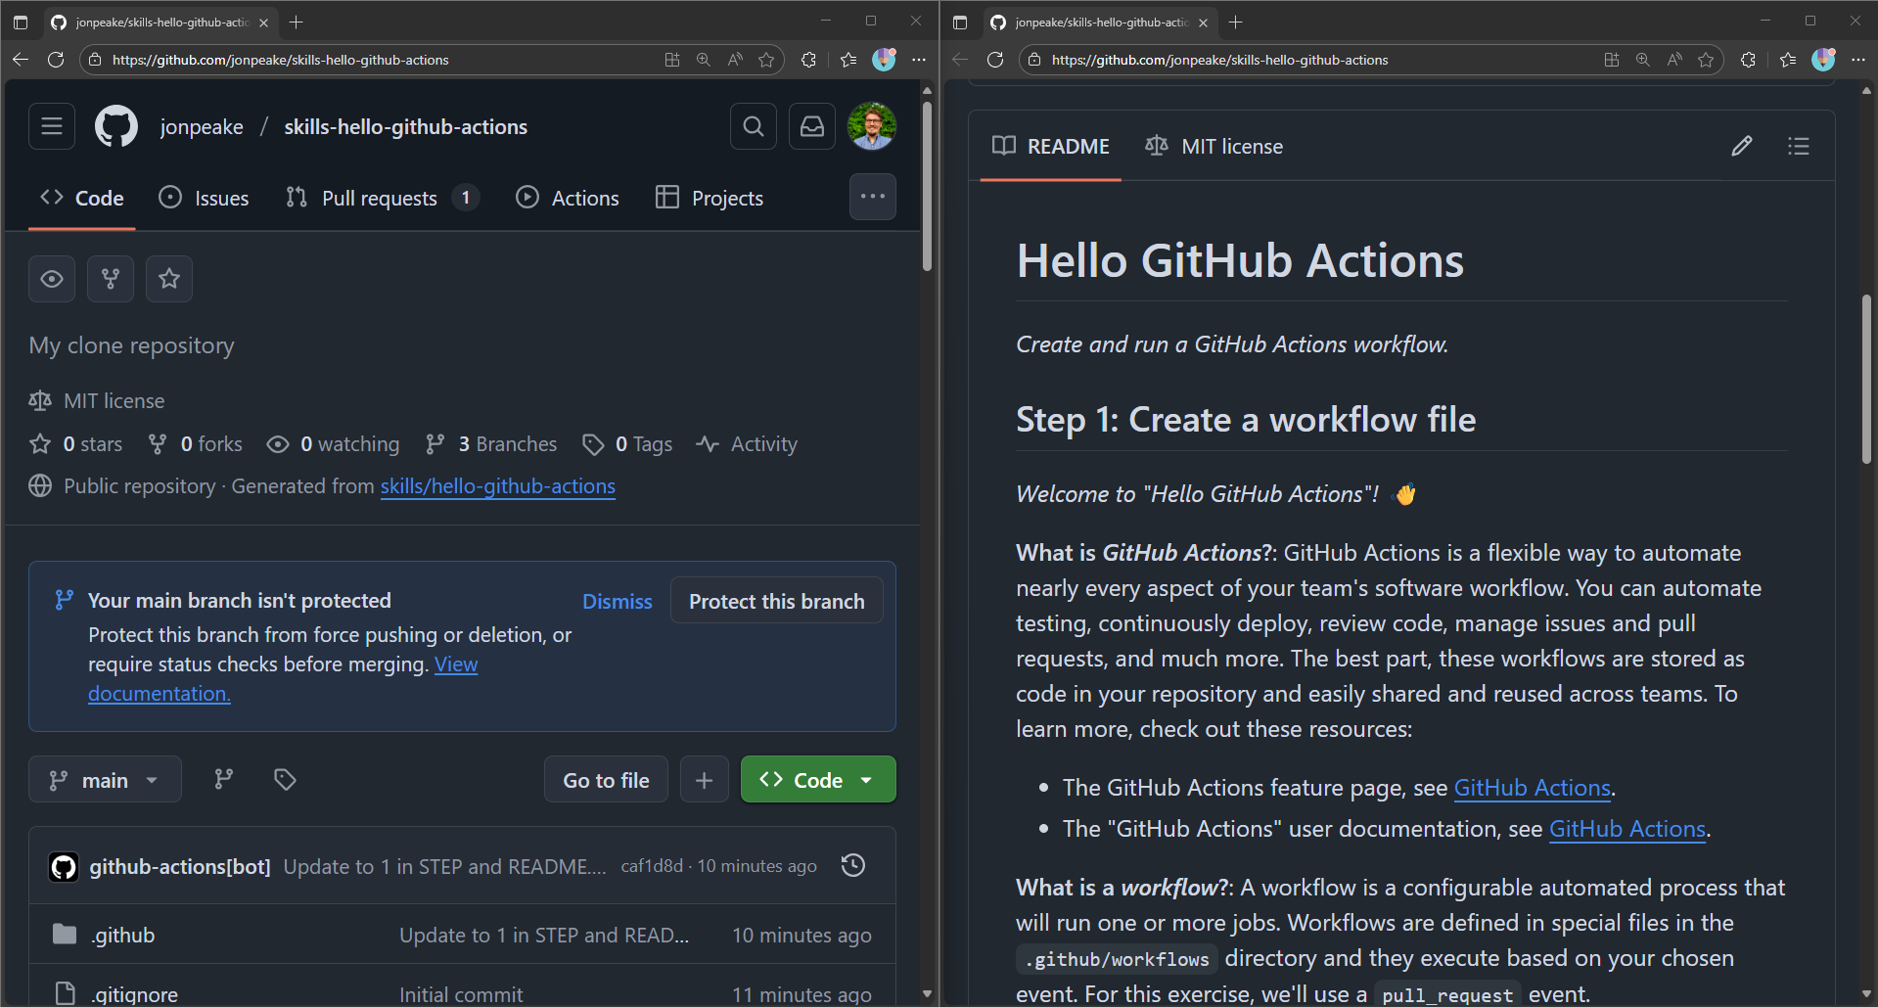View commit history clock icon
This screenshot has width=1878, height=1007.
(x=853, y=865)
